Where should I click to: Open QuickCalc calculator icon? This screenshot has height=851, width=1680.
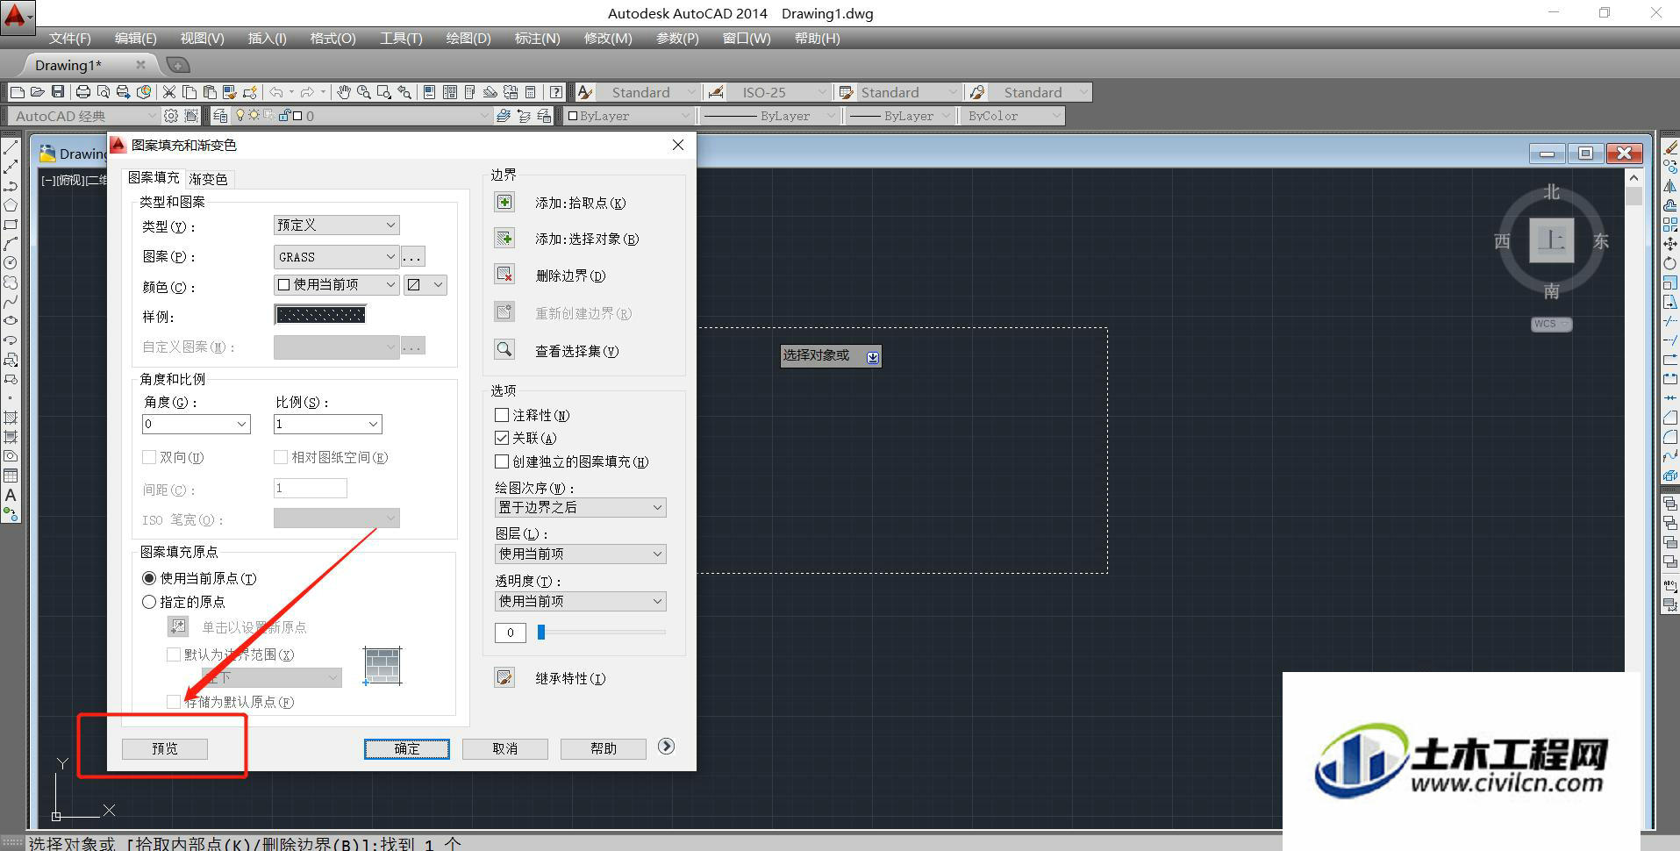(531, 92)
